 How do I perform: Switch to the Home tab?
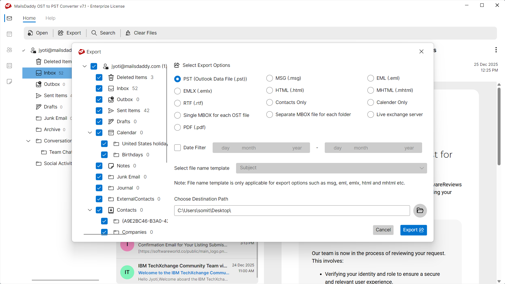[x=29, y=18]
